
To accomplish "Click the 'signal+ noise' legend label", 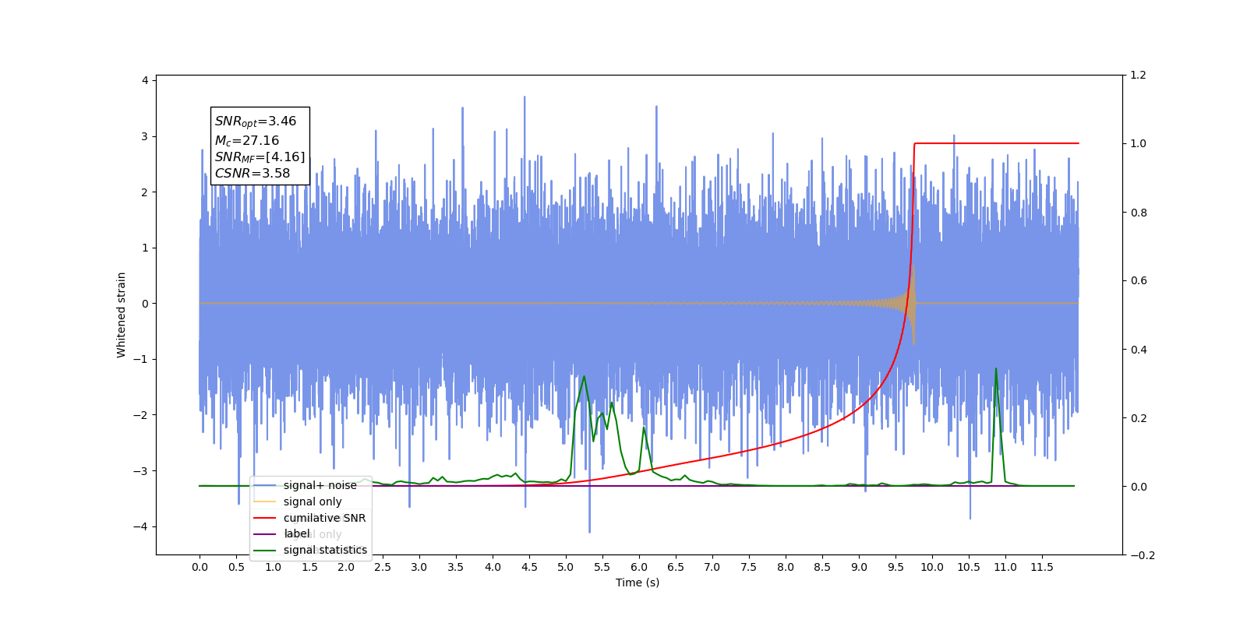I will (320, 485).
